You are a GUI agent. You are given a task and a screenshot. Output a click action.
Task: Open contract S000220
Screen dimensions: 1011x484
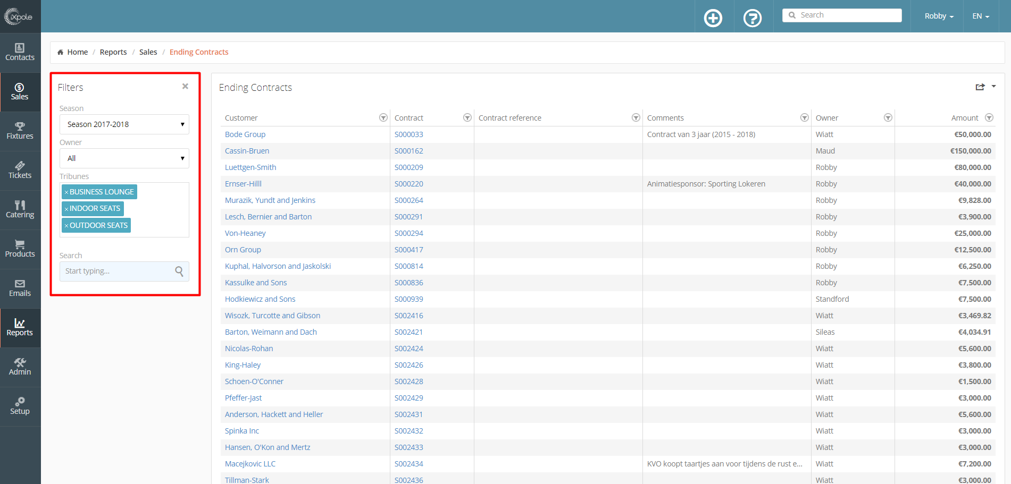(409, 184)
